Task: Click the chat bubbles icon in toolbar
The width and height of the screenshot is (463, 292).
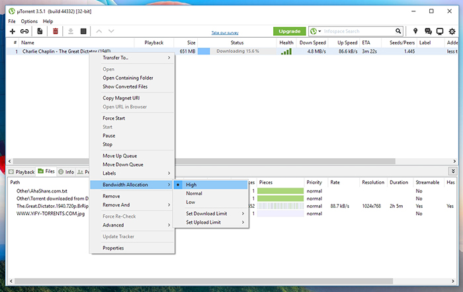Action: pos(428,31)
